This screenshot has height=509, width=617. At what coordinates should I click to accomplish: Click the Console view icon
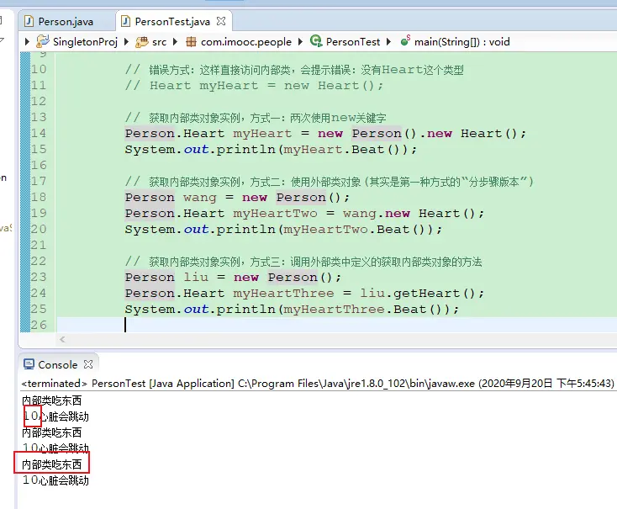tap(29, 364)
